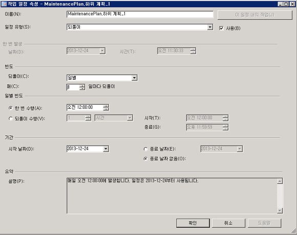297x235 pixels.
Task: Click the 이 일정 내의 작업(J) button
Action: (x=255, y=15)
